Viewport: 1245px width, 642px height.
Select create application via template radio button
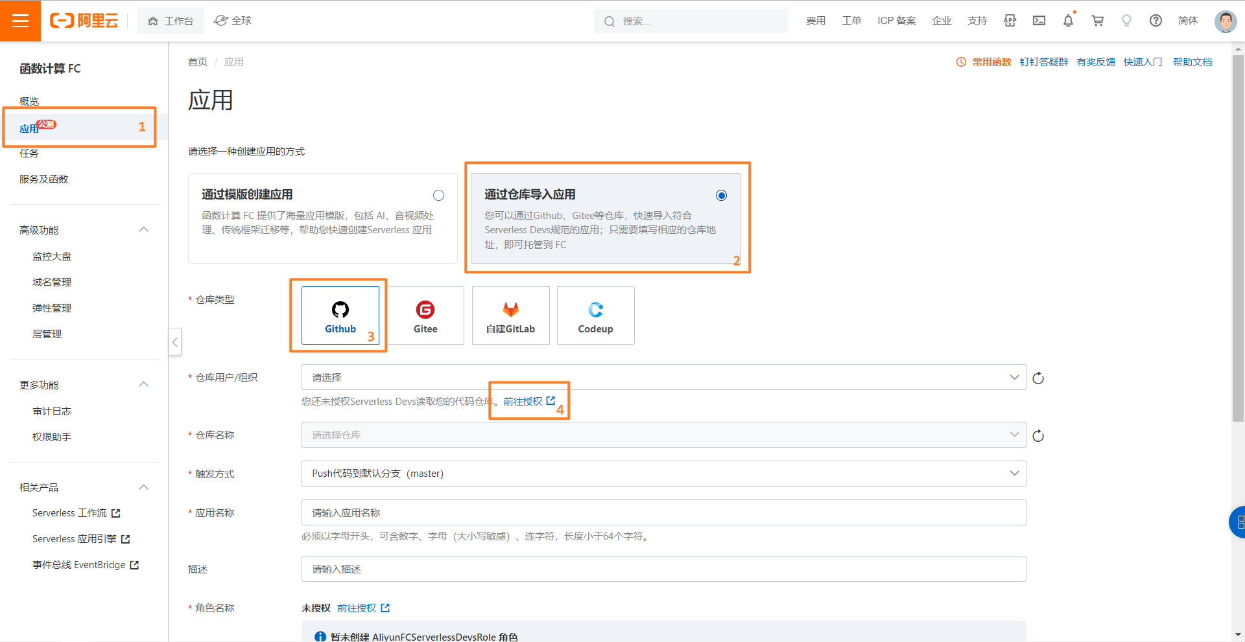click(438, 196)
